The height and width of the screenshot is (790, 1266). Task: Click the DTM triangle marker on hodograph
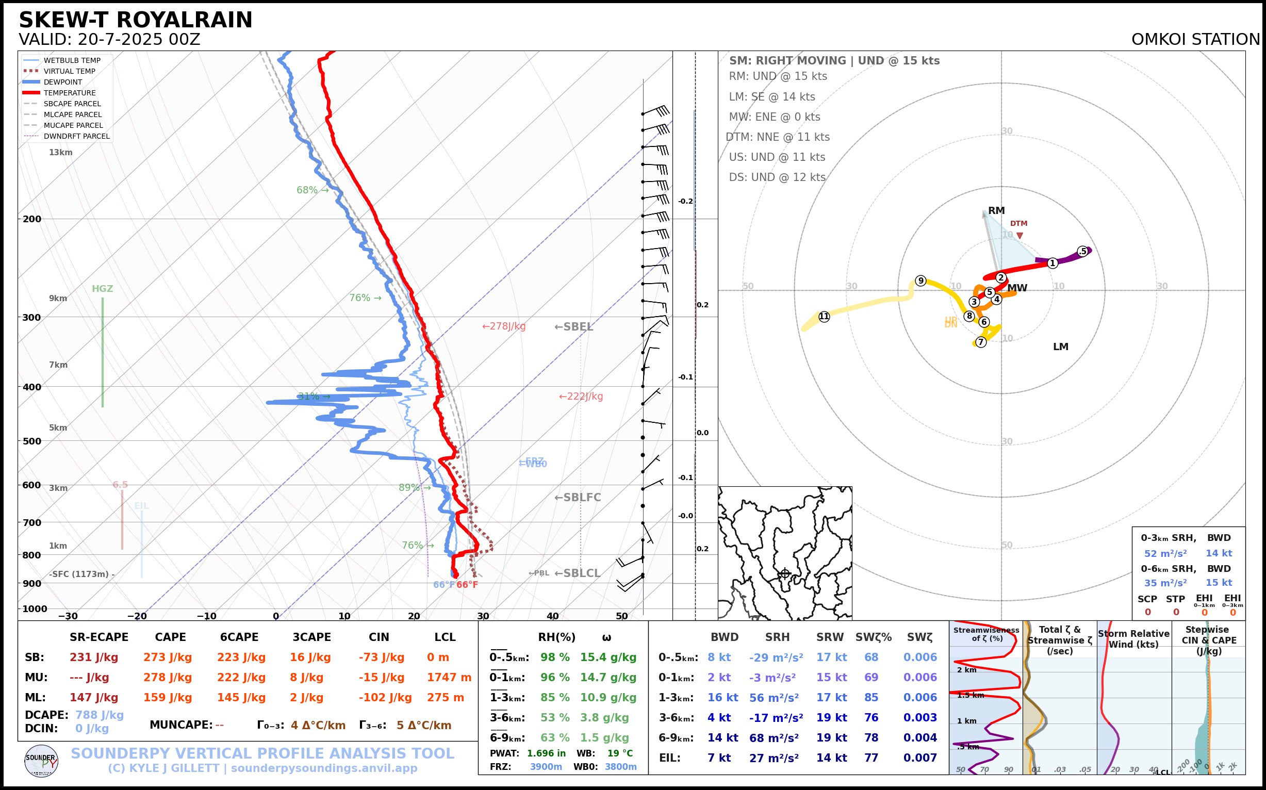tap(1020, 236)
